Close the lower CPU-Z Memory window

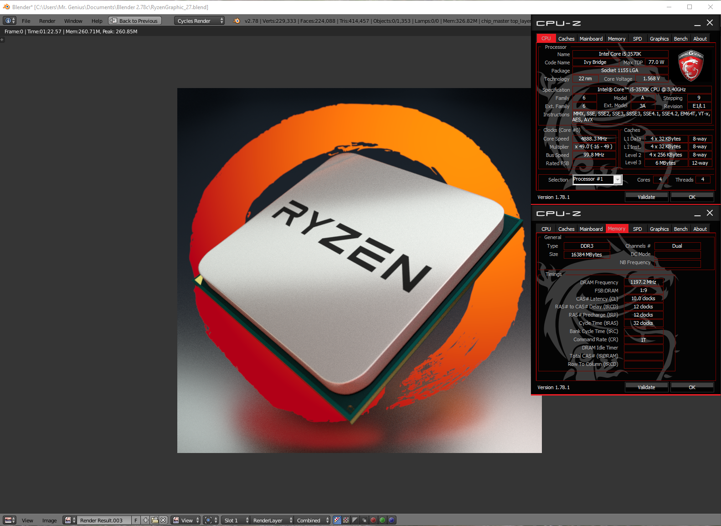710,213
